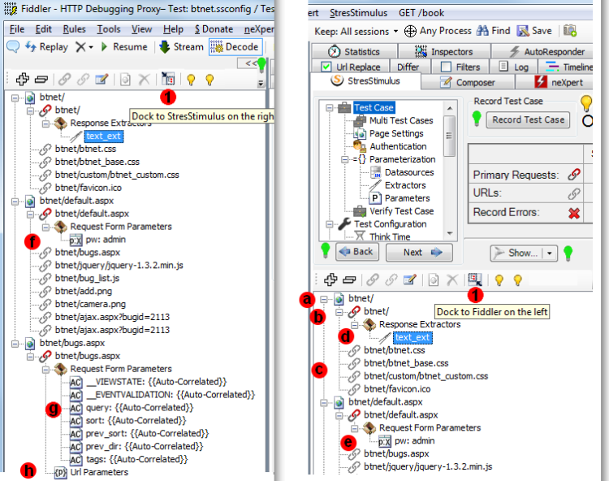Switch to the Composer tab
Viewport: 609px width, 481px height.
click(468, 82)
